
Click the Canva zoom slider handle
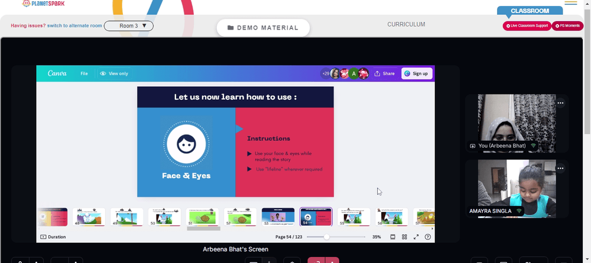(326, 237)
